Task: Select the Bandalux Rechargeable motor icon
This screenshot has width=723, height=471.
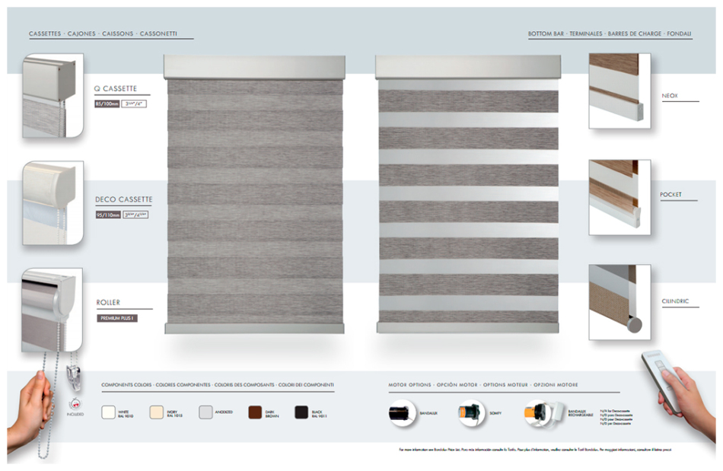Action: point(540,413)
